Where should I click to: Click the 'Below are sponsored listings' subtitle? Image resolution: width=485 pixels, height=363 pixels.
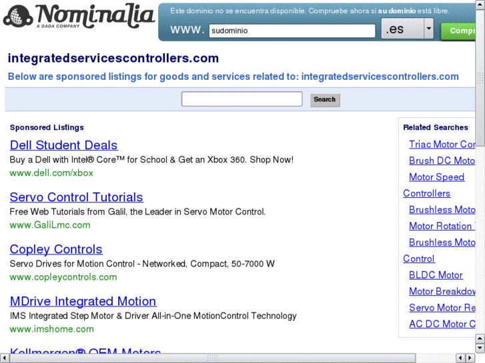233,77
